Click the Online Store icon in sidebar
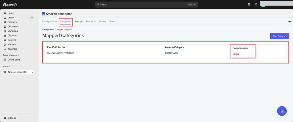The height and width of the screenshot is (122, 293). [5, 60]
